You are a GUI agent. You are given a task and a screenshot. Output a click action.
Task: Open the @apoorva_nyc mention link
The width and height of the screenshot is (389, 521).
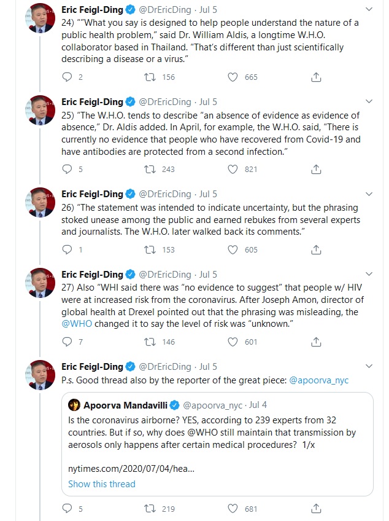[319, 380]
